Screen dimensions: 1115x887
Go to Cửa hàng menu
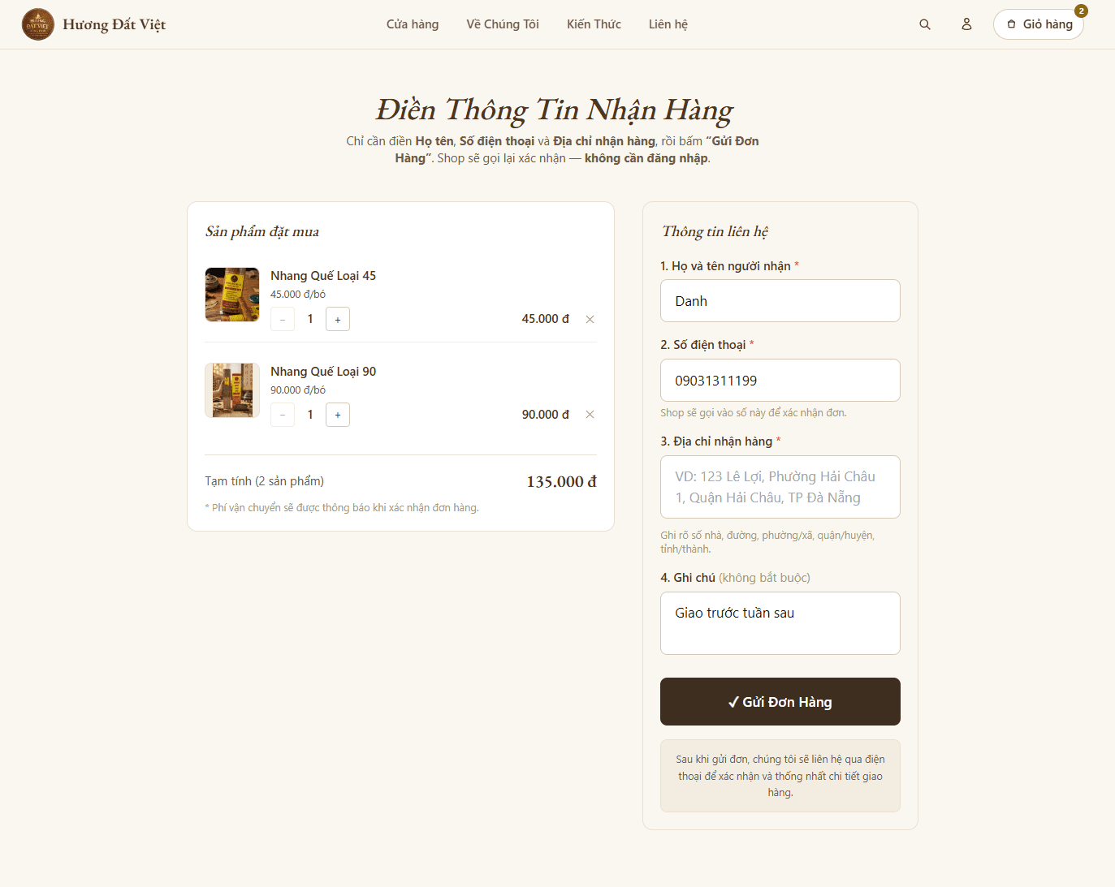coord(413,24)
